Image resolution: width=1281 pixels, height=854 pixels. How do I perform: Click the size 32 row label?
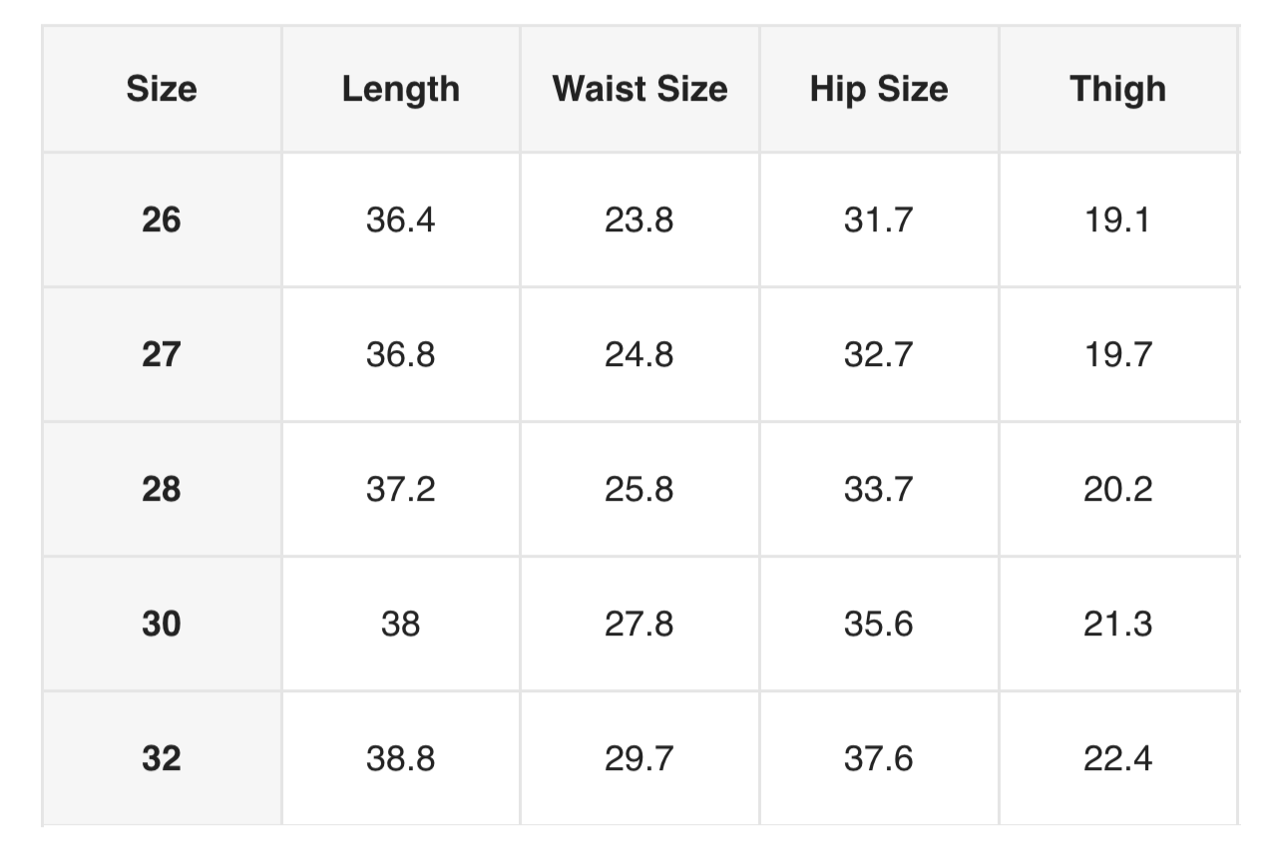[162, 758]
